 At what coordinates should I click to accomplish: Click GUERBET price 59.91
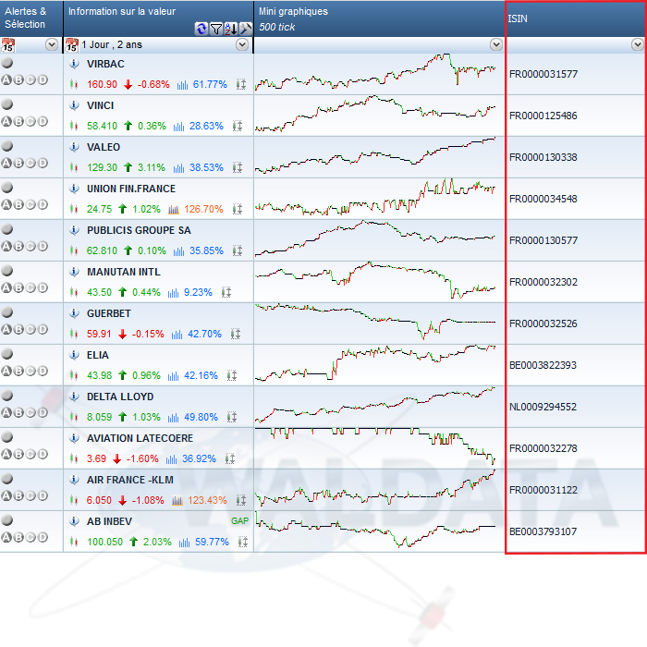[x=99, y=334]
